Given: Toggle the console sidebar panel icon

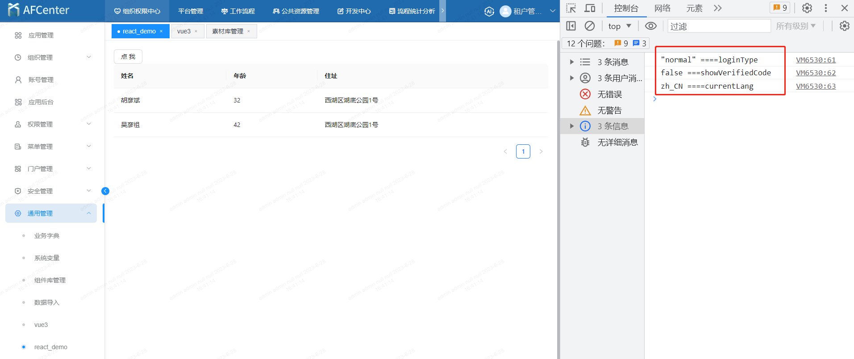Looking at the screenshot, I should (571, 26).
